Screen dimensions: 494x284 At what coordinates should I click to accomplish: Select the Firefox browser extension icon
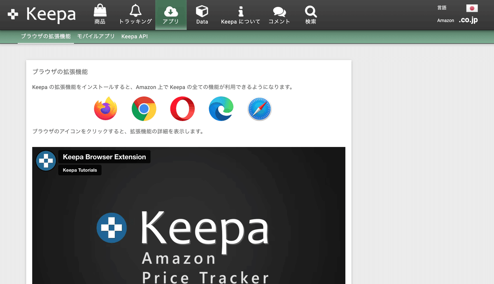[105, 109]
